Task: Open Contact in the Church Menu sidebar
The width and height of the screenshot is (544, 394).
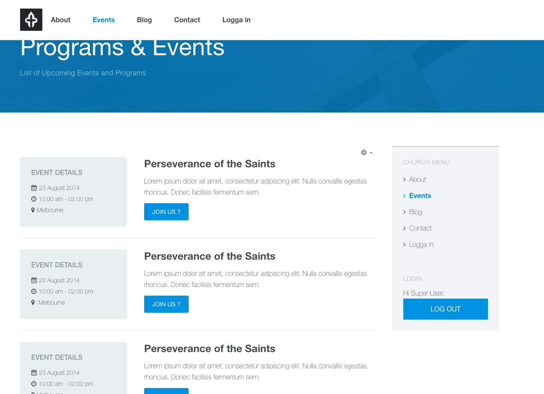Action: [x=420, y=228]
